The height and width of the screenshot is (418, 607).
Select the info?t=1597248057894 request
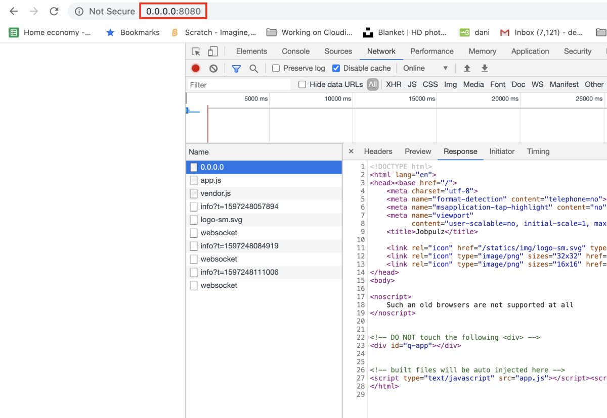tap(264, 206)
